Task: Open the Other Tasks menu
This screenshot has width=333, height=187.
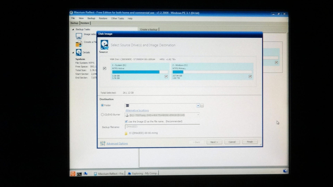Action: [x=118, y=18]
